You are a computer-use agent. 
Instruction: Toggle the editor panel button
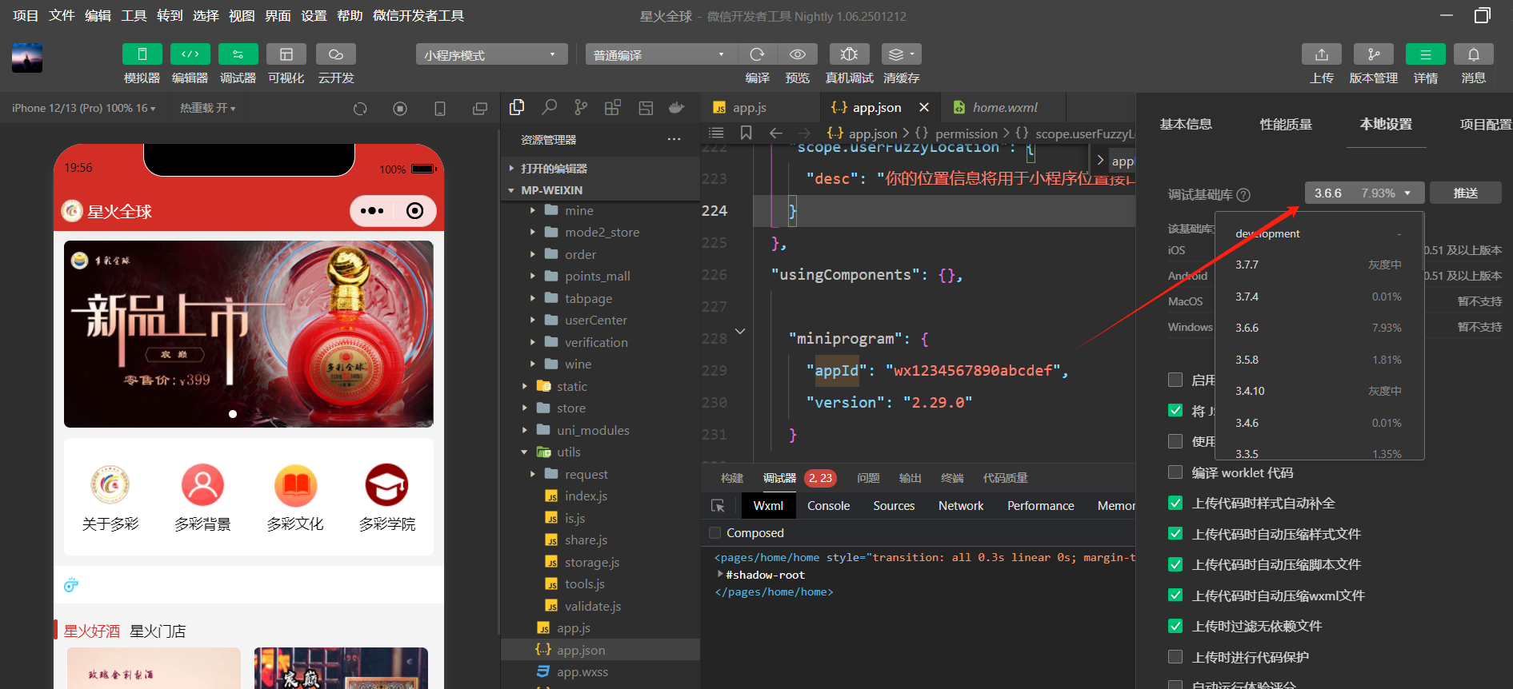coord(190,54)
